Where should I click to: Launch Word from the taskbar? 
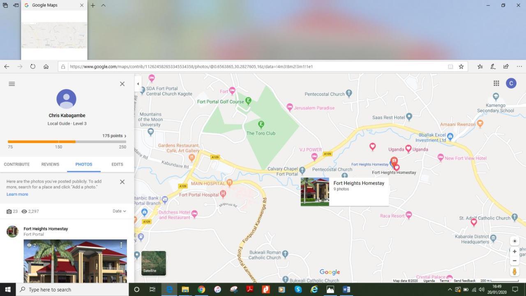(x=346, y=289)
